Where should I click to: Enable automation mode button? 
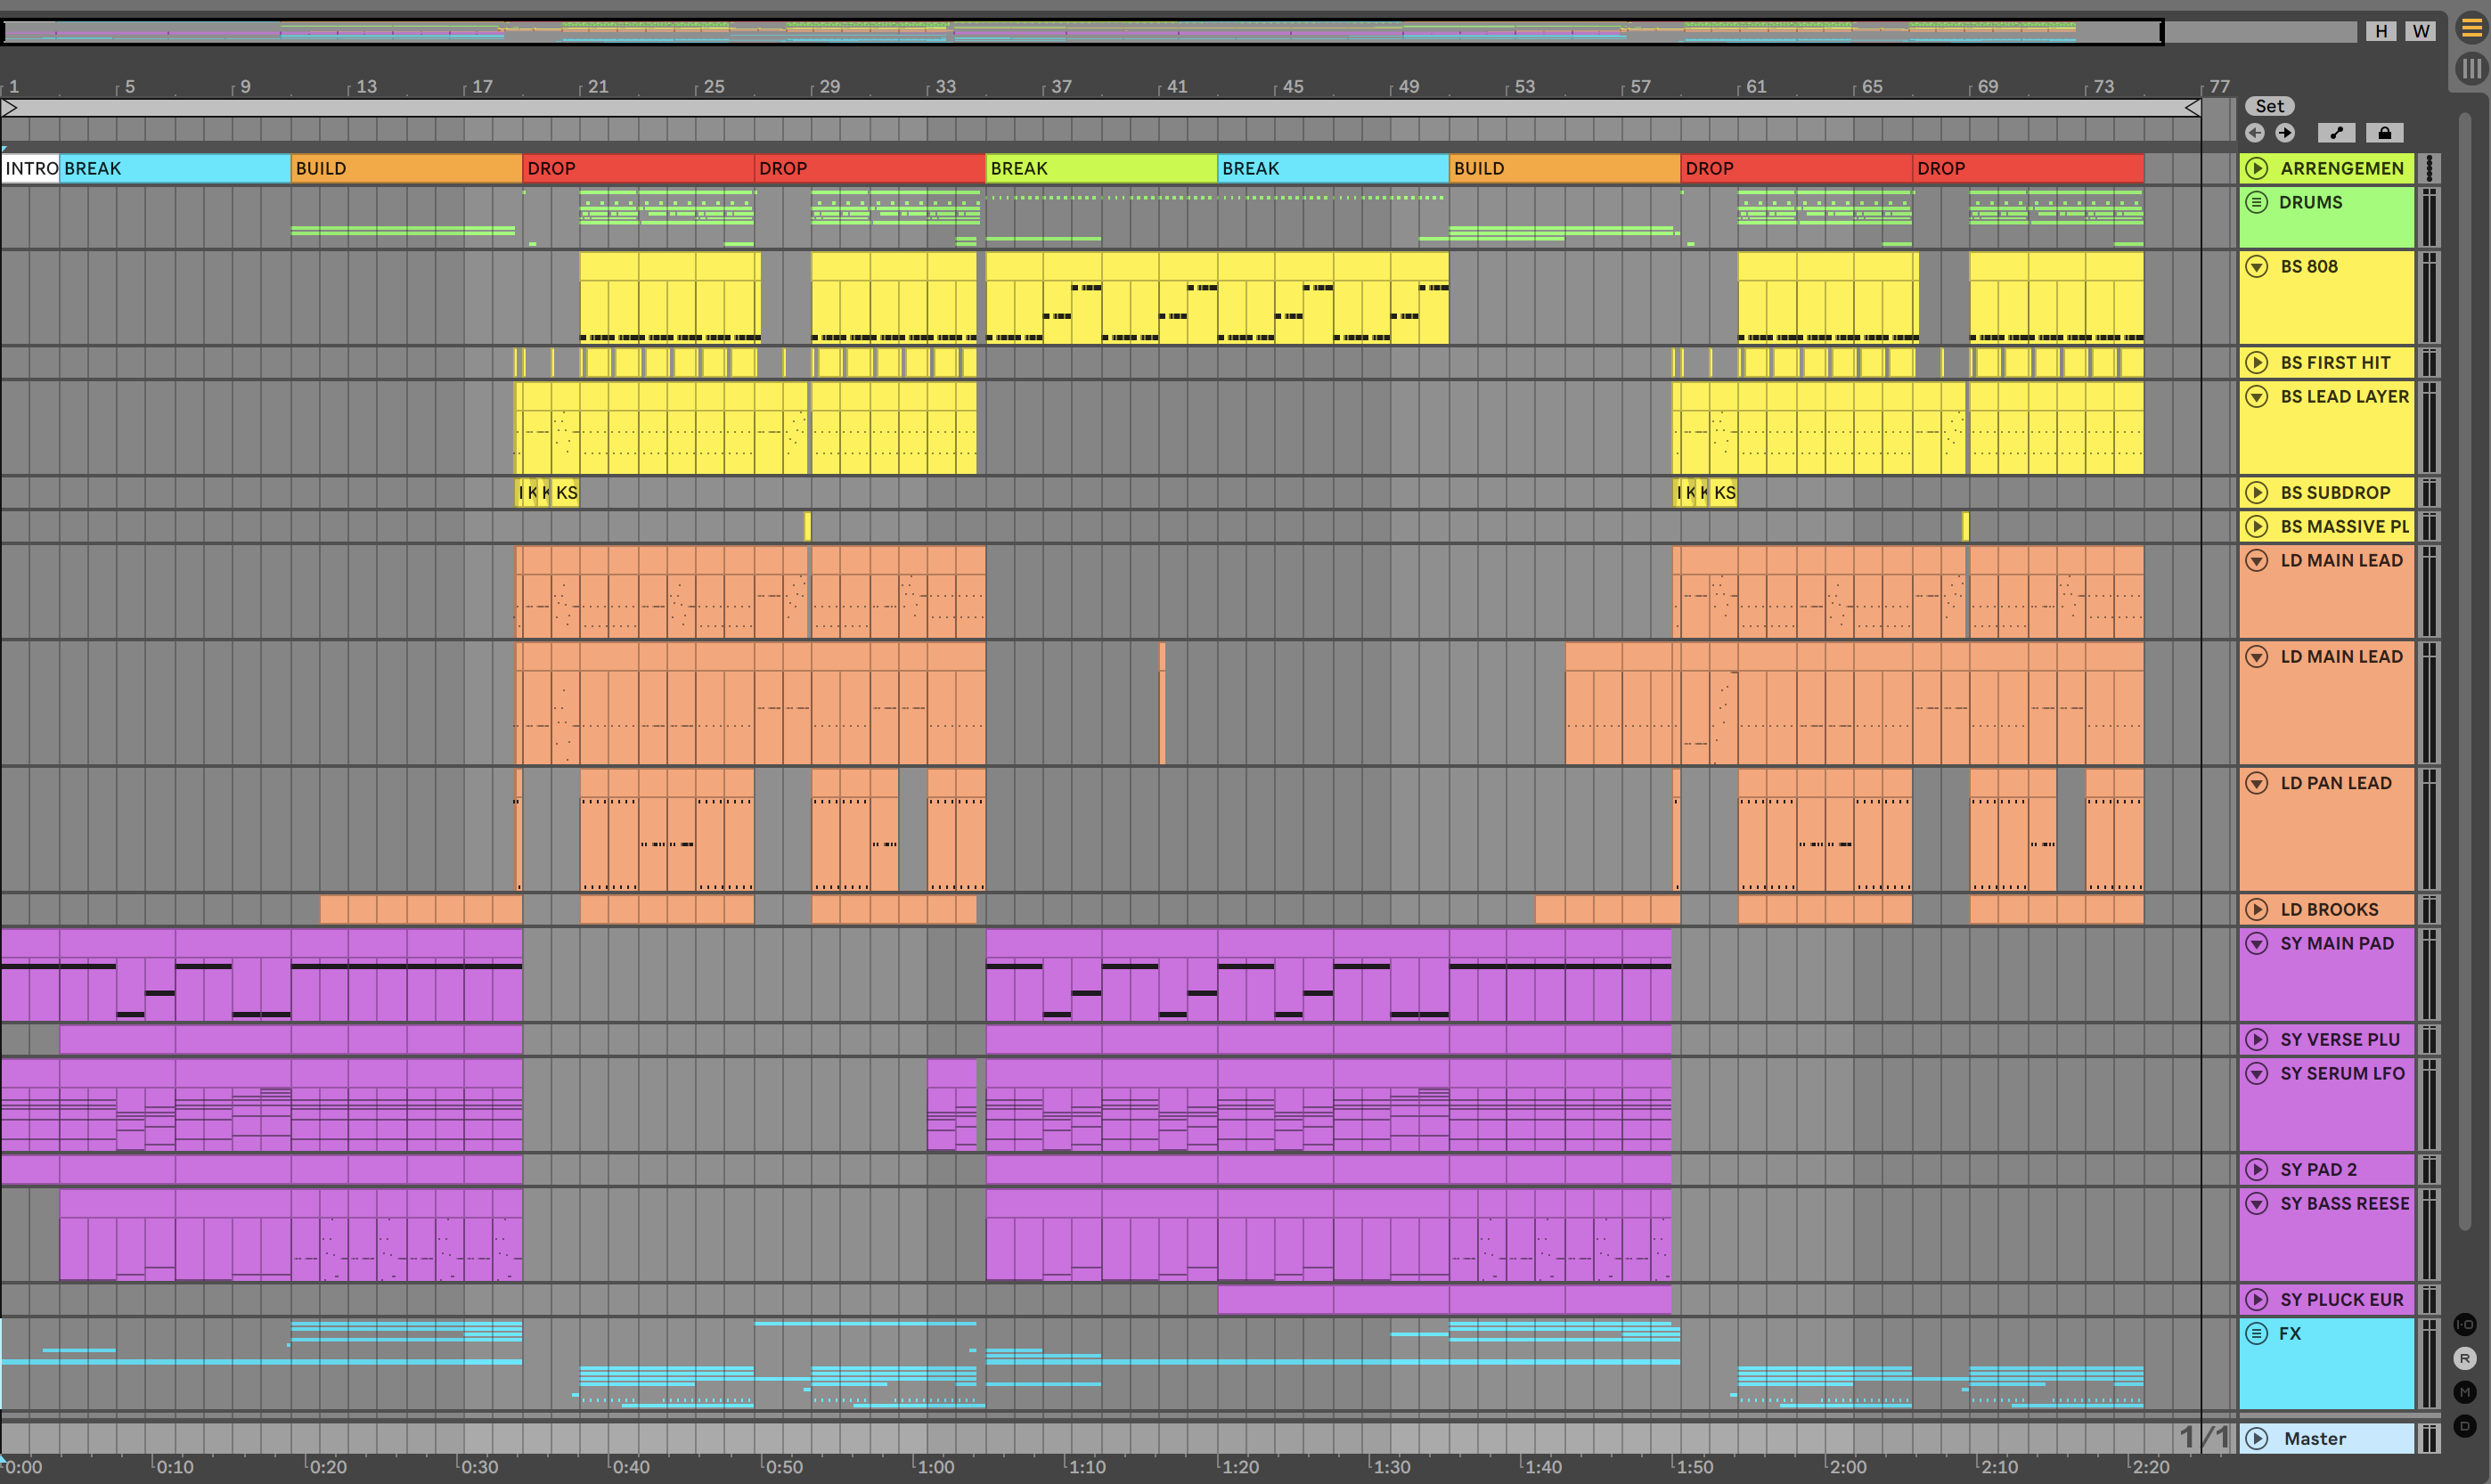[x=2336, y=133]
